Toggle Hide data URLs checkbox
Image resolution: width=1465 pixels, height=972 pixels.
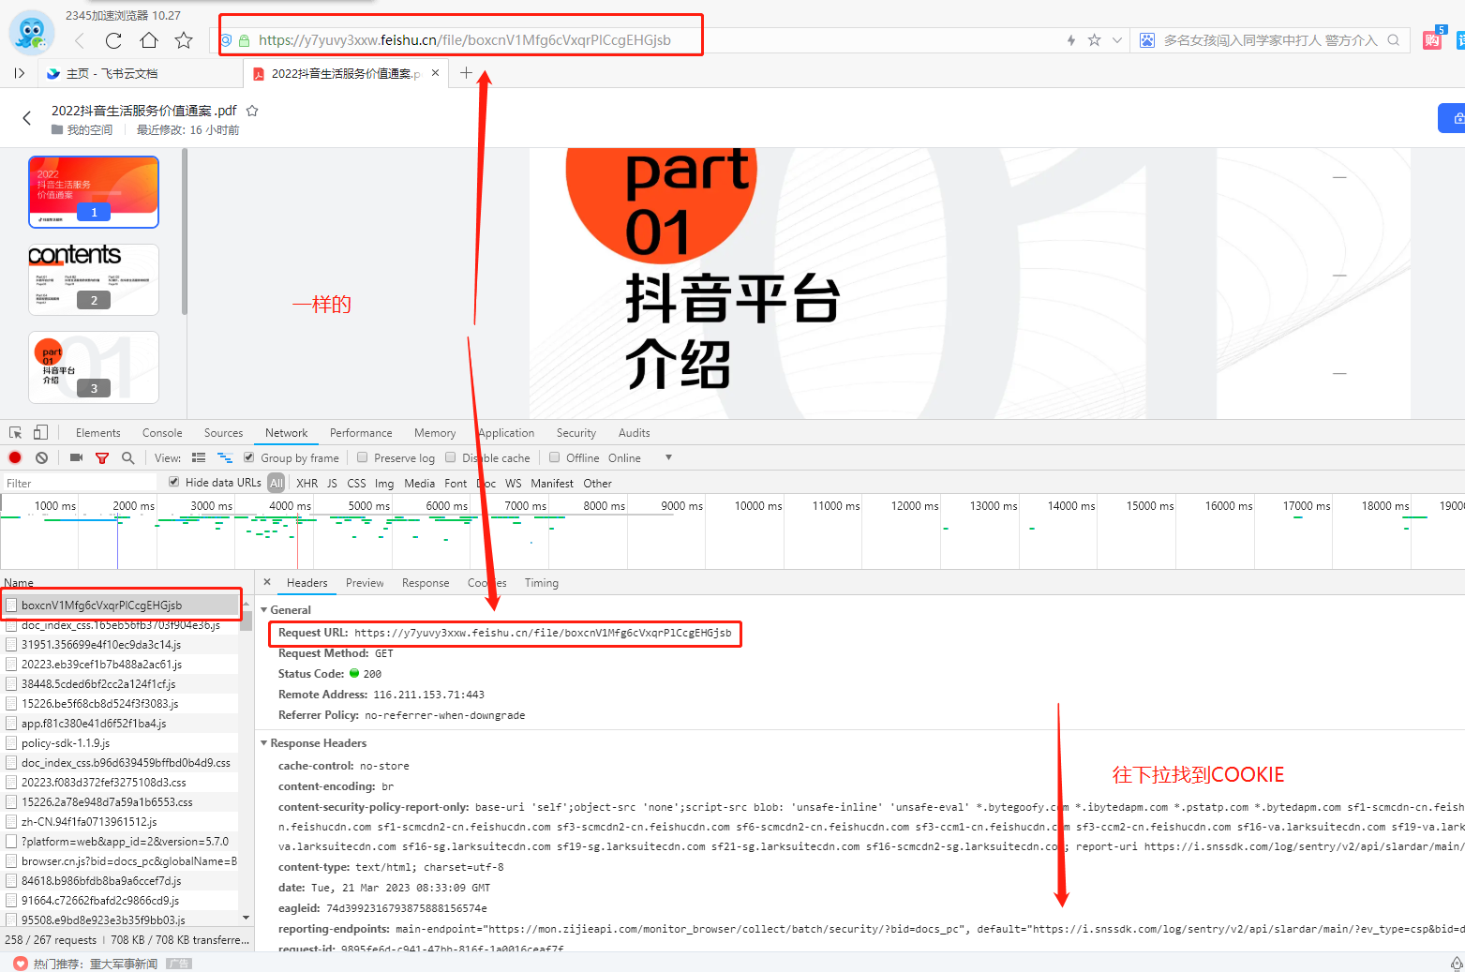point(174,482)
